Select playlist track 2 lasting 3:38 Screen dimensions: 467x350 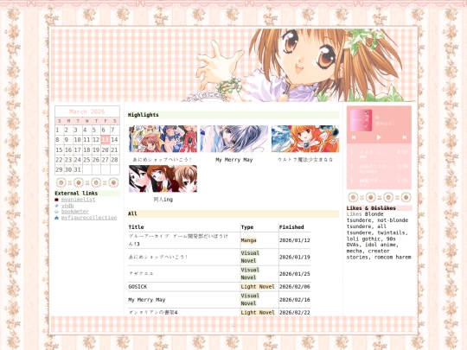(379, 169)
